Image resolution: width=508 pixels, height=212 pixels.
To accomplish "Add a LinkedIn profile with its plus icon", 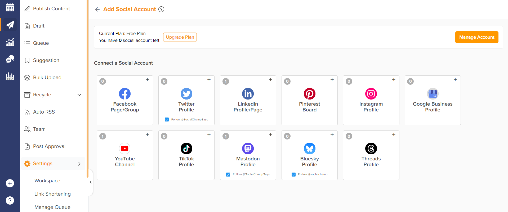I will click(271, 80).
